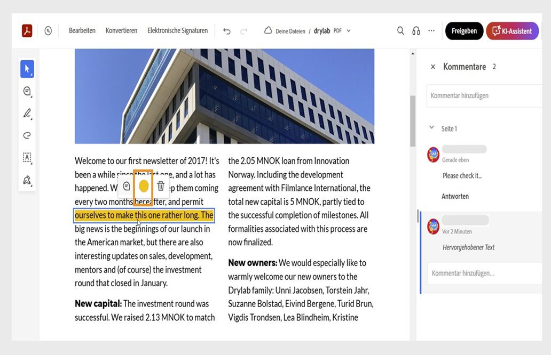Open Elektronische Signaturen menu

pos(177,30)
